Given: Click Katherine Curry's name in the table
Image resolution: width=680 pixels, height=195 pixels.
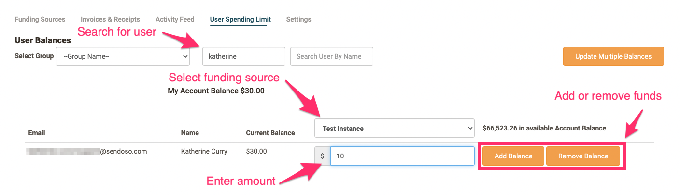Looking at the screenshot, I should click(204, 151).
